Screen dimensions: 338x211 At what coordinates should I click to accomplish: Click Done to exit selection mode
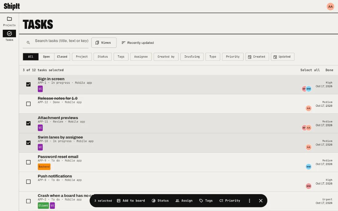pyautogui.click(x=329, y=70)
